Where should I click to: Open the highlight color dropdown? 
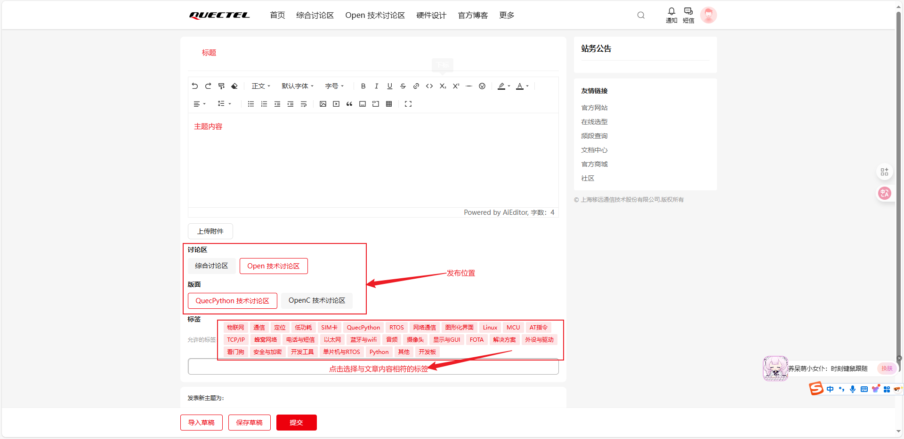click(x=504, y=86)
